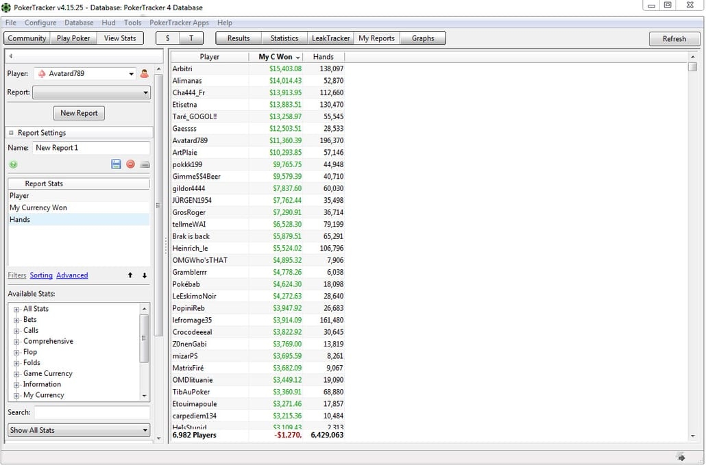Select the pokkk199 player row
706x465 pixels.
click(258, 164)
